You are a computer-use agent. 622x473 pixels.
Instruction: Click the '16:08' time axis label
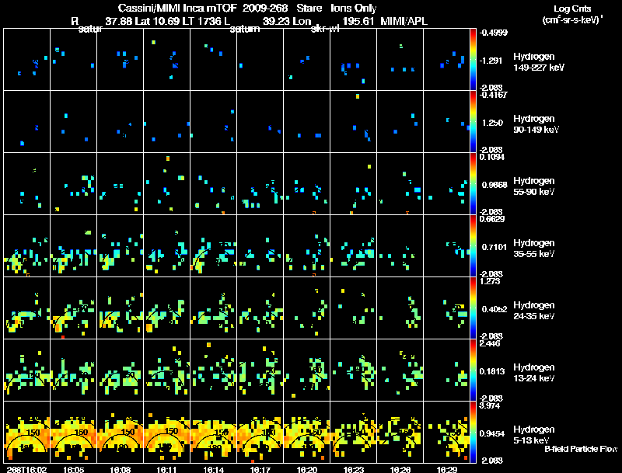click(x=121, y=469)
